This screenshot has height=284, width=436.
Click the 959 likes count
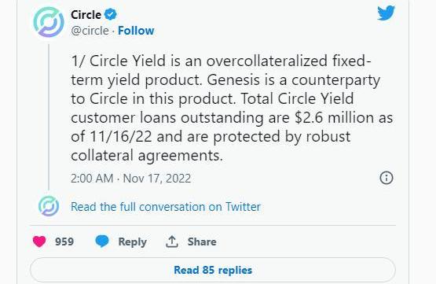click(64, 242)
